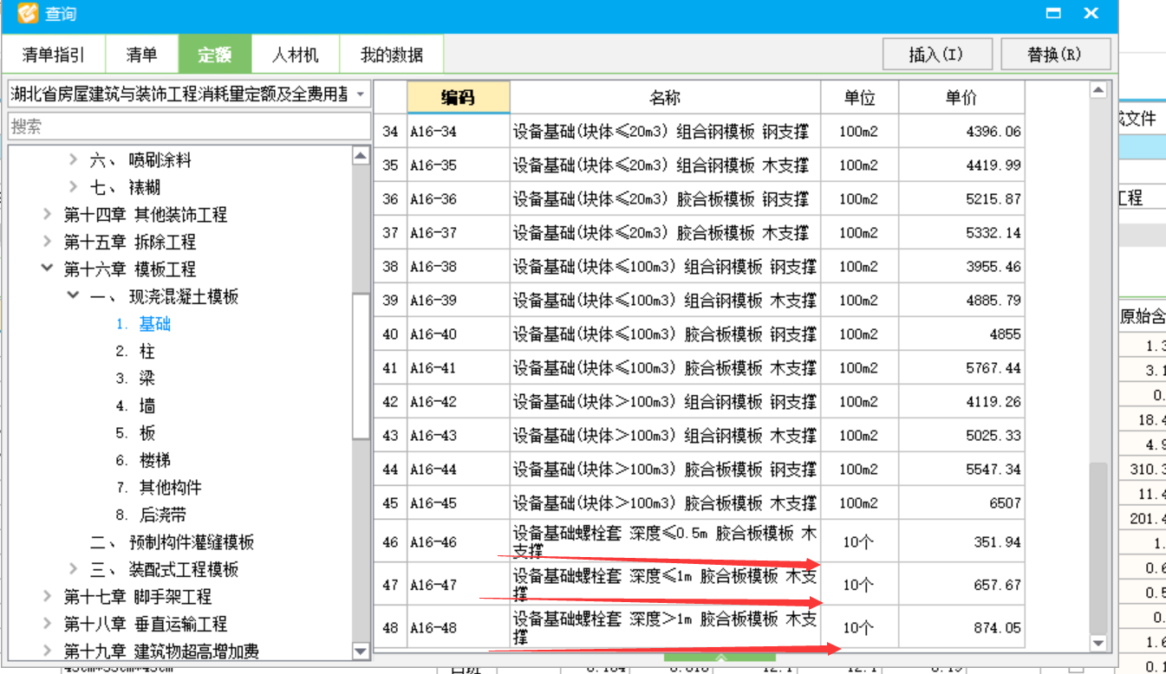Click price cell 874.05
1166x674 pixels.
click(x=961, y=627)
